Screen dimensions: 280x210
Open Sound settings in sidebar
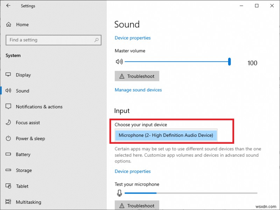tap(22, 91)
